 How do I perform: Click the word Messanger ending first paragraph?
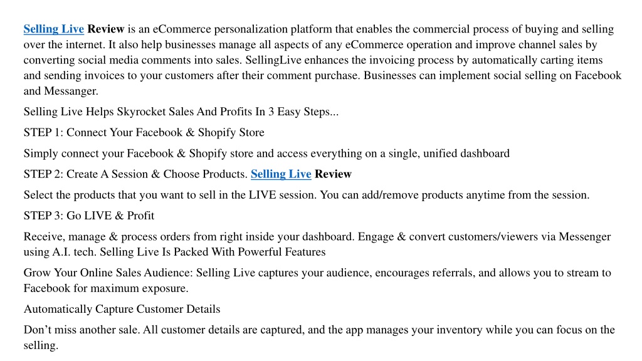pyautogui.click(x=71, y=91)
